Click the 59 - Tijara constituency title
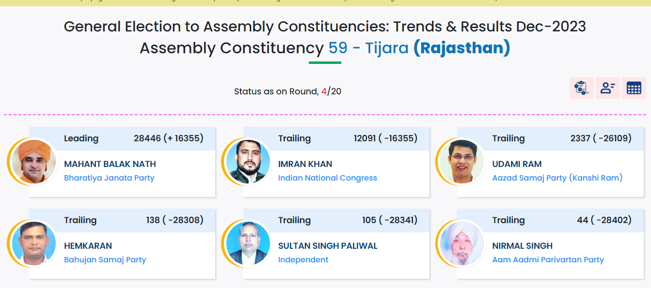This screenshot has height=288, width=651. tap(368, 48)
